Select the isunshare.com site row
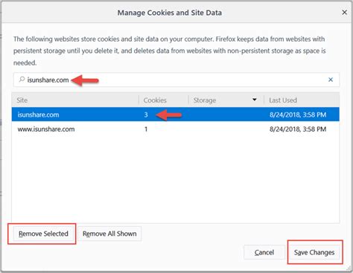 tap(176, 115)
